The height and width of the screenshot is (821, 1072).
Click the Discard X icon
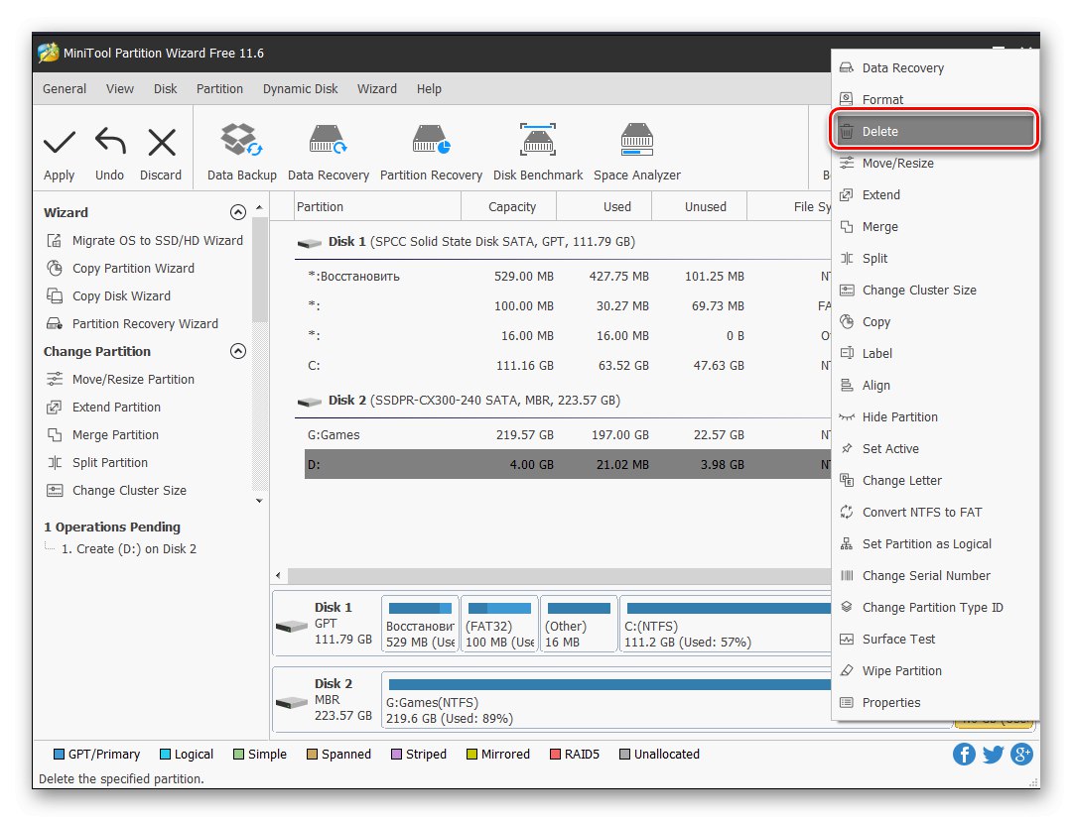point(162,142)
